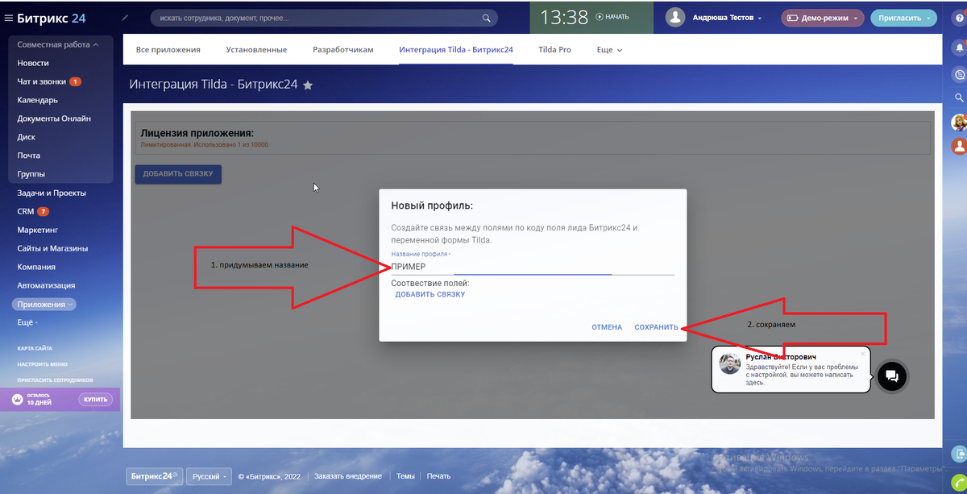This screenshot has width=967, height=494.
Task: Click the ПРИГЛАСИТЬ СОТРУДНИКОВ link
Action: [x=55, y=380]
